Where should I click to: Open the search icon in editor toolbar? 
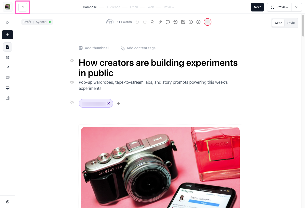[152, 22]
